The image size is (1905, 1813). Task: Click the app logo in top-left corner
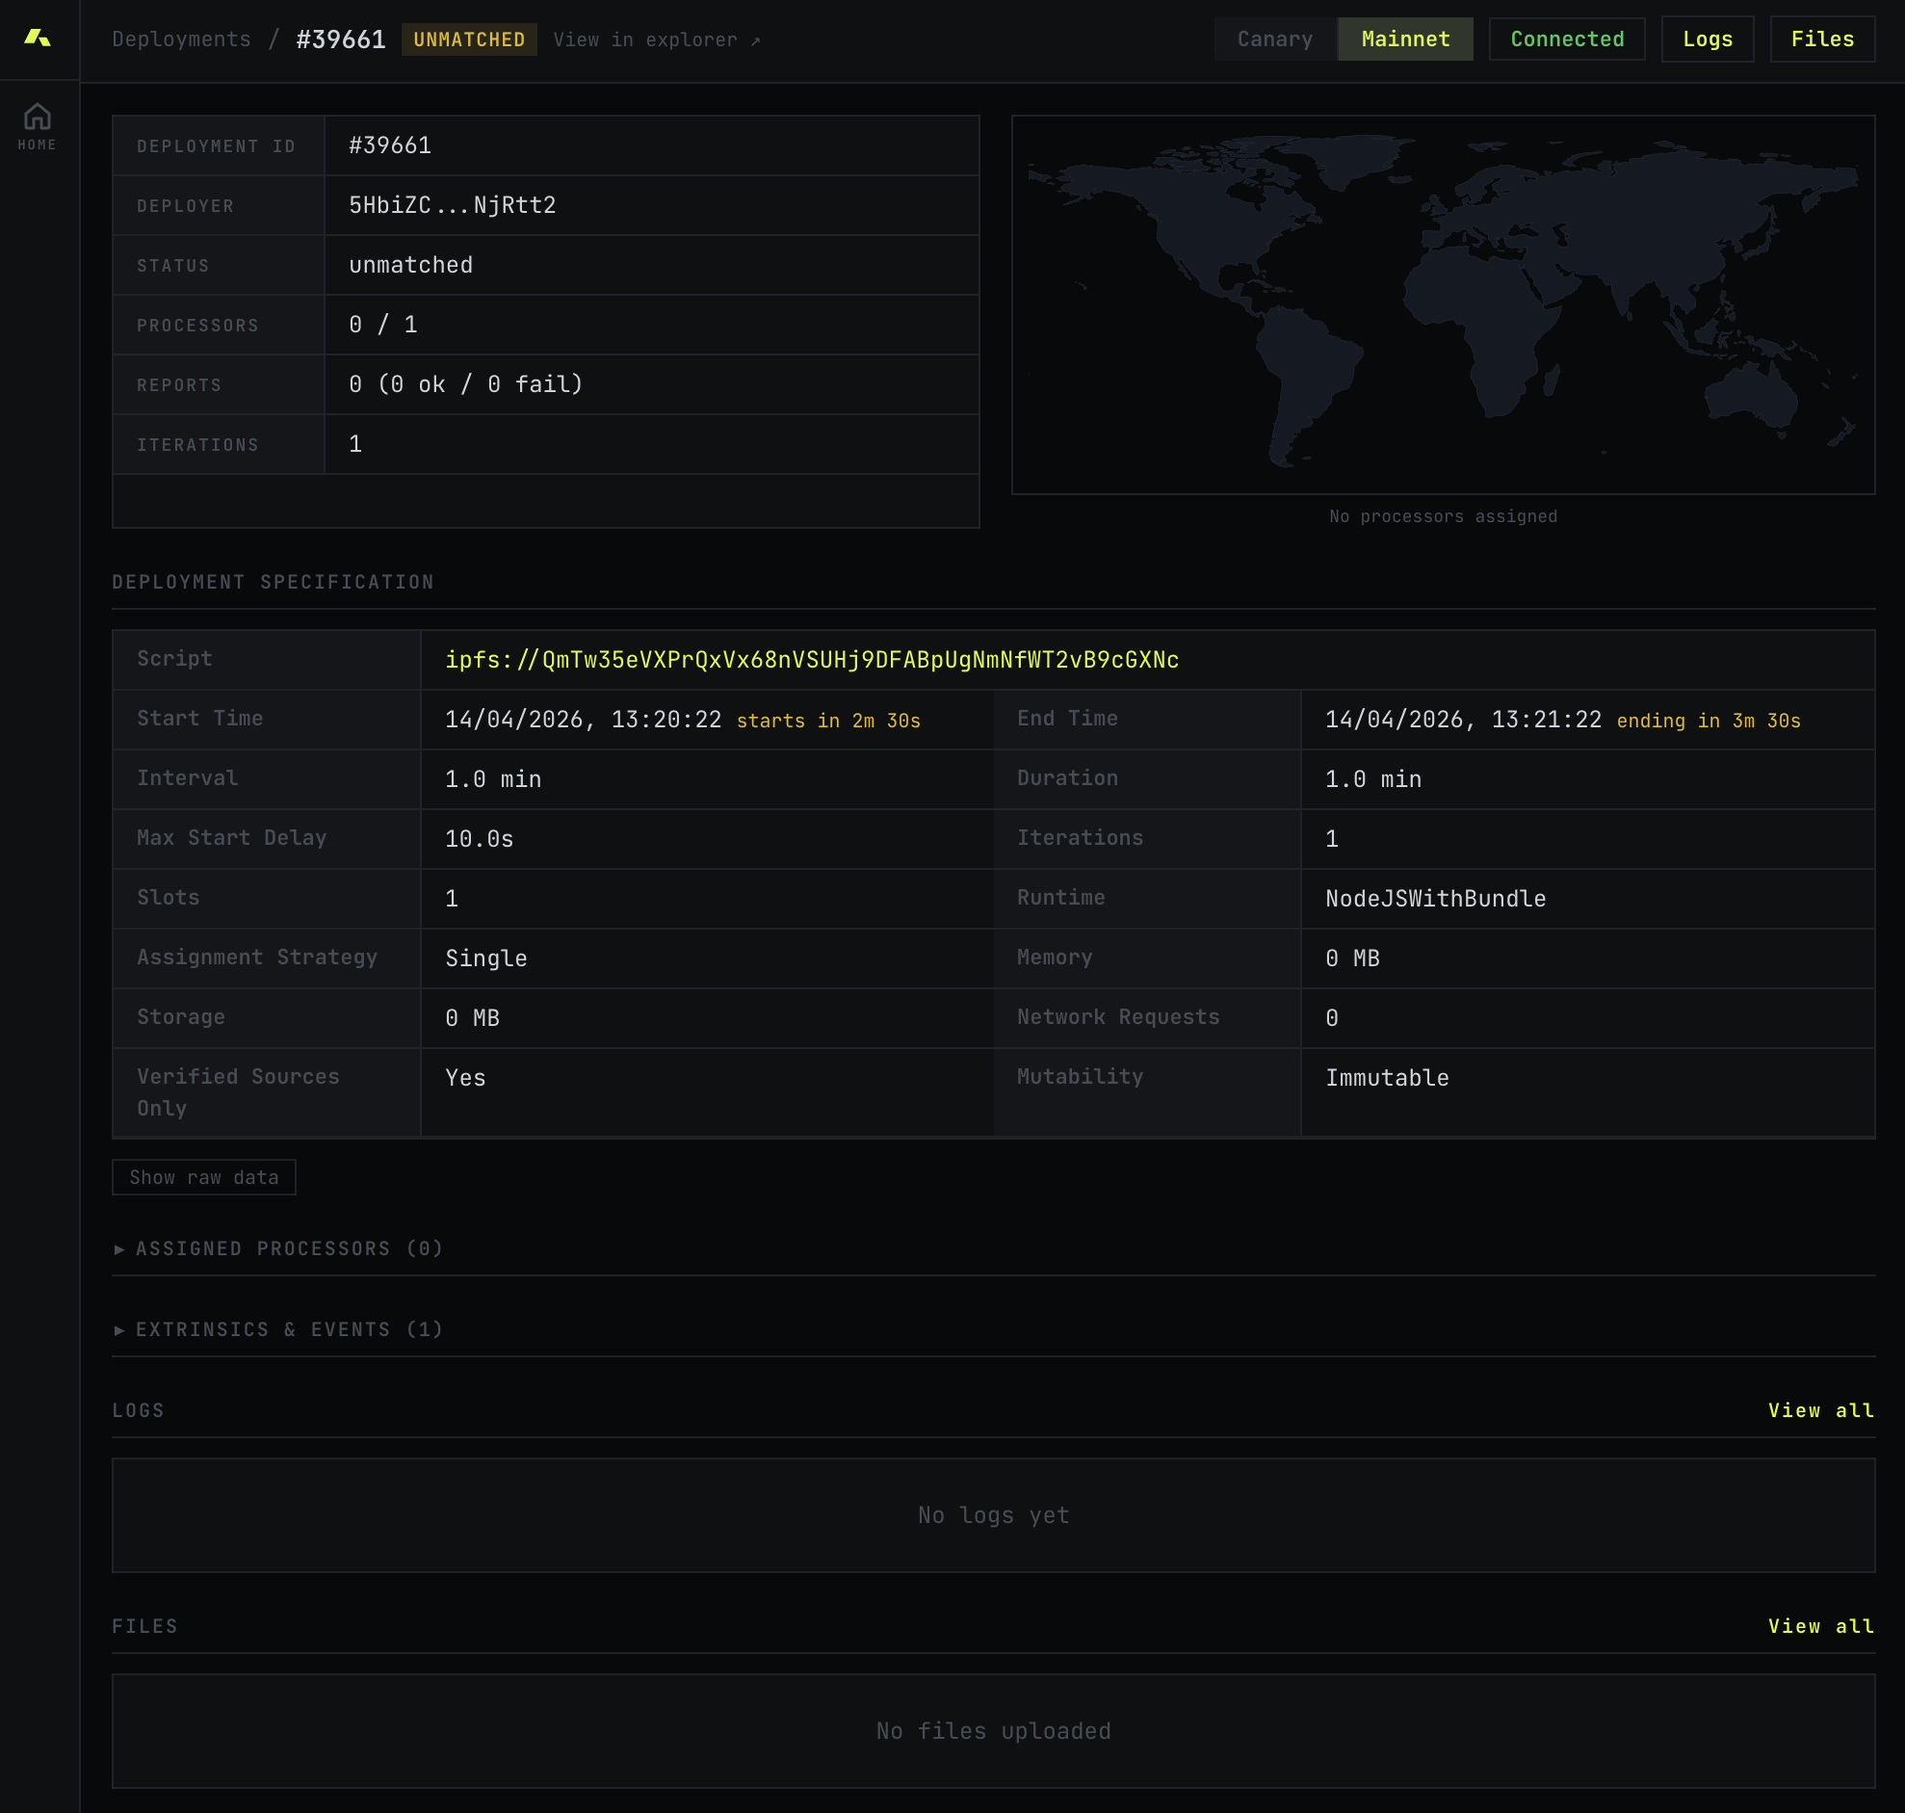point(39,39)
